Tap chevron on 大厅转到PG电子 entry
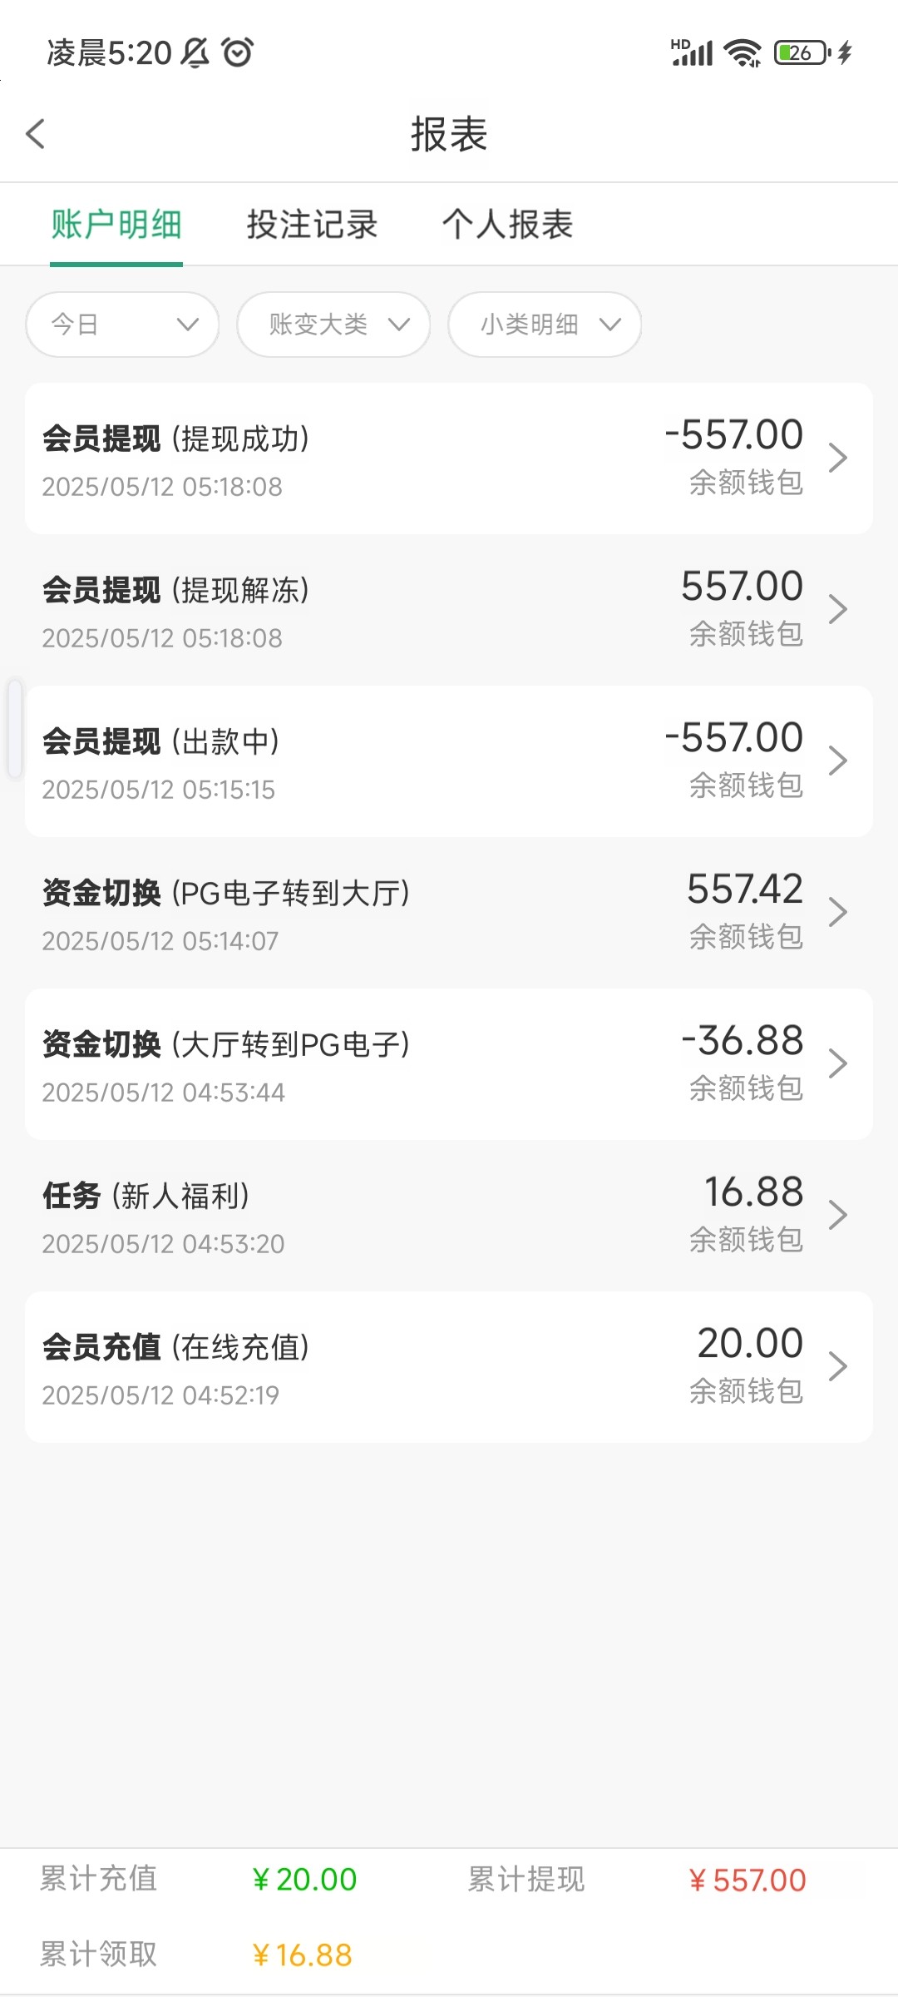Image resolution: width=898 pixels, height=1997 pixels. 837,1063
